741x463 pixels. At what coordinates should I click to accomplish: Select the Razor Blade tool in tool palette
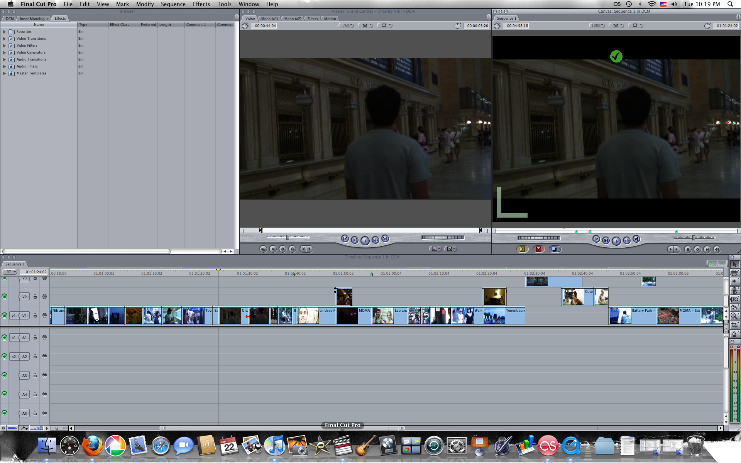tap(734, 307)
